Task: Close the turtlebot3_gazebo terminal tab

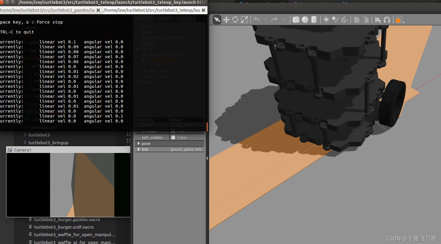Action: pyautogui.click(x=98, y=10)
